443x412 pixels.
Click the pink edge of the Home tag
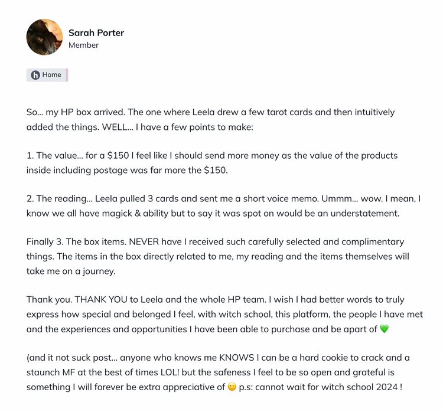pos(67,75)
